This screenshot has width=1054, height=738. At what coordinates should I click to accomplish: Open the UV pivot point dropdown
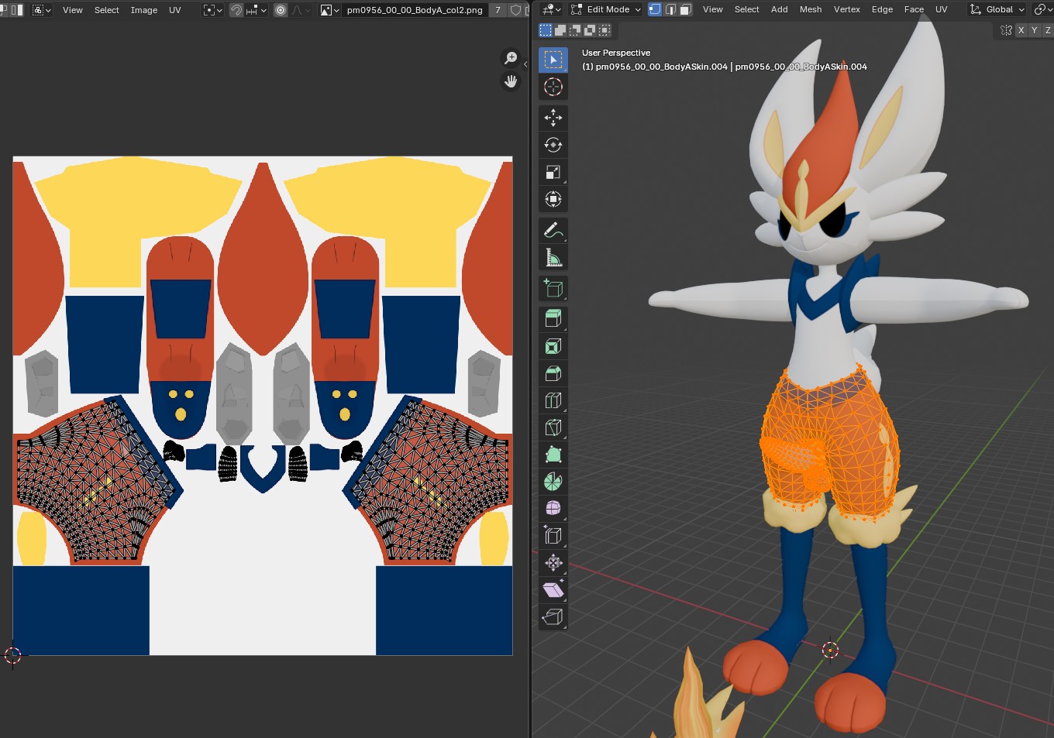point(212,10)
